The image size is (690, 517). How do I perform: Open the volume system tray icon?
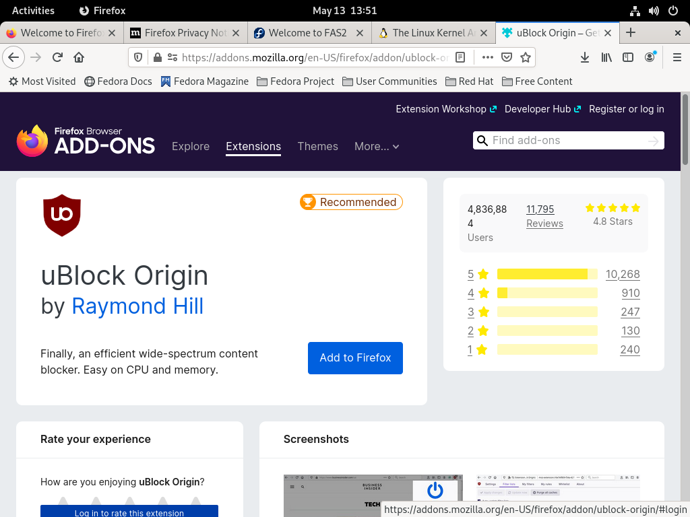pyautogui.click(x=654, y=11)
